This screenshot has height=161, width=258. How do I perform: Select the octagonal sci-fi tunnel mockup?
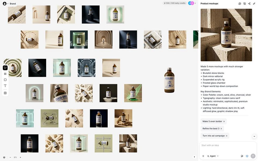point(86,68)
